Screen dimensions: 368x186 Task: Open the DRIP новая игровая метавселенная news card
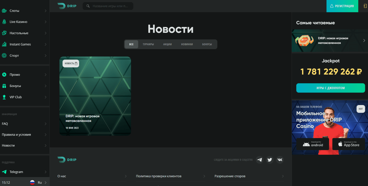tap(95, 96)
